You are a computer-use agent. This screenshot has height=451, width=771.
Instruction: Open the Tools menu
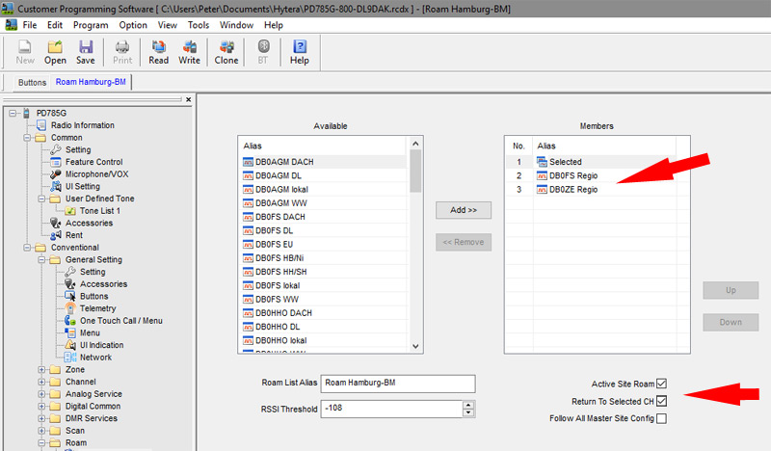(199, 25)
